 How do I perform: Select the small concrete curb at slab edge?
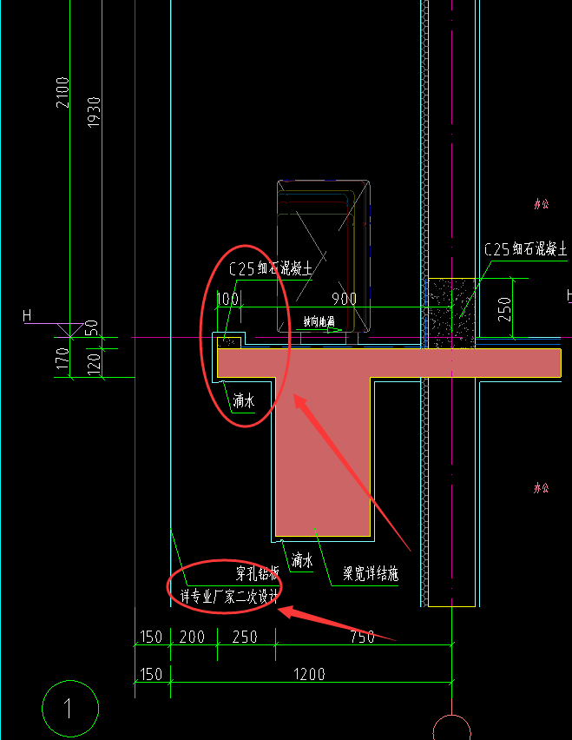click(x=230, y=342)
